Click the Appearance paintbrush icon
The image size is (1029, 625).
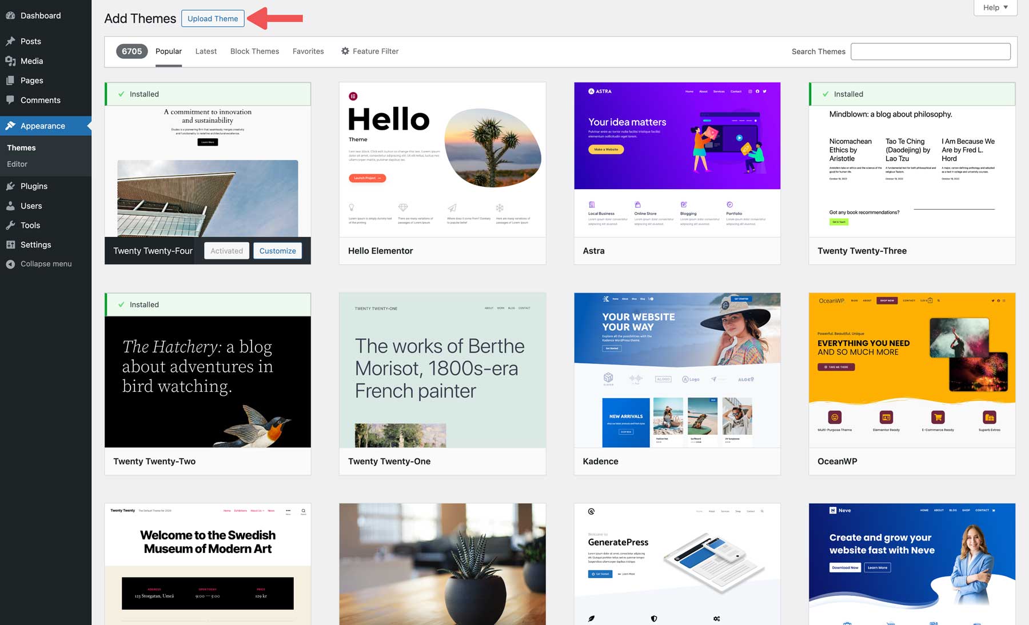click(x=10, y=126)
